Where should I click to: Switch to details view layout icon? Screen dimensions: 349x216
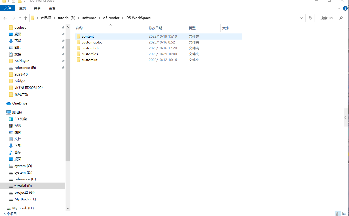[x=338, y=213]
